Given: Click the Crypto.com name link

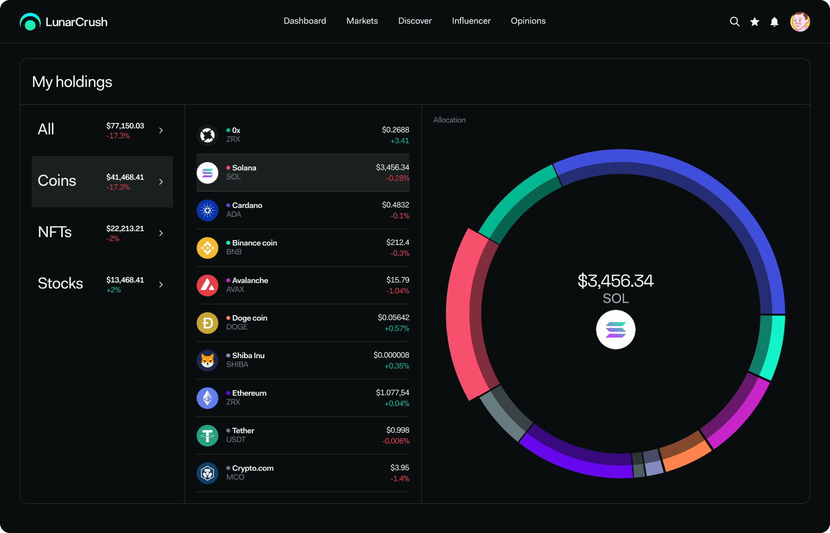Looking at the screenshot, I should point(253,468).
